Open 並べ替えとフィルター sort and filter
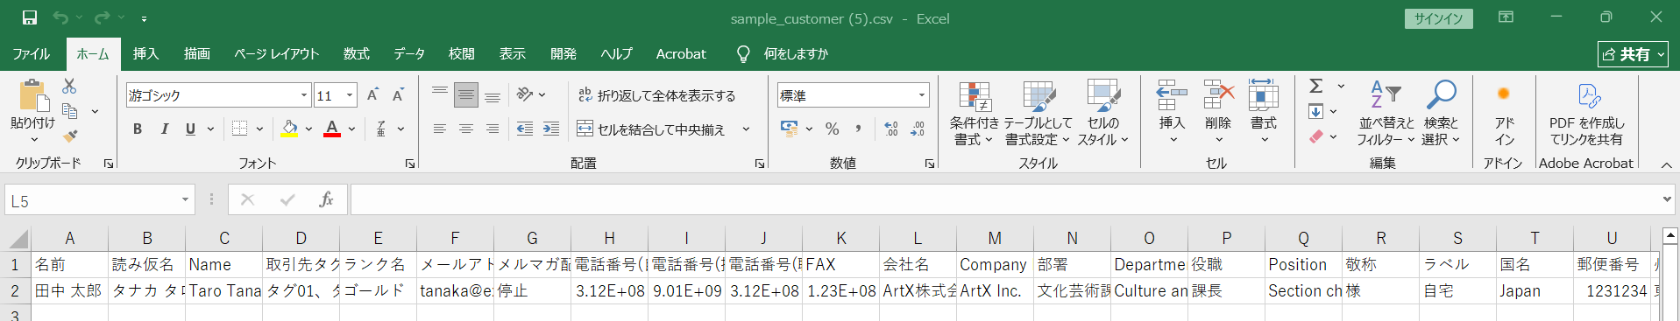Screen dimensions: 1680x321 click(1386, 113)
